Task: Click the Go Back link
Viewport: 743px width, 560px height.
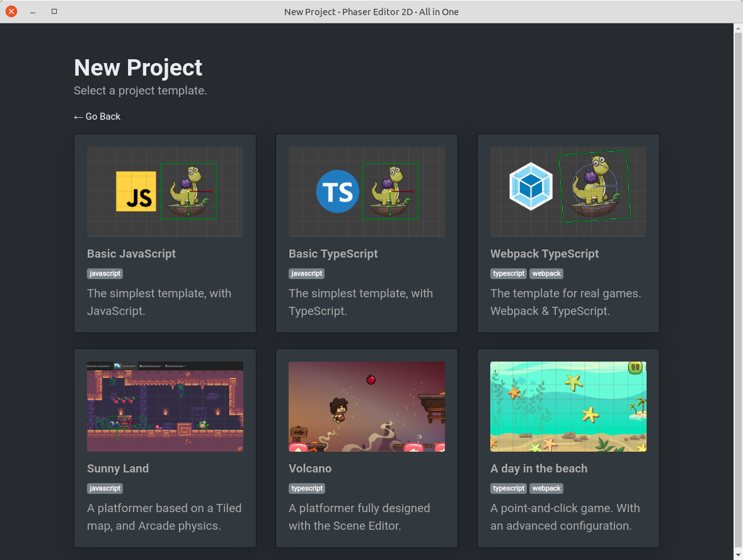Action: (97, 117)
